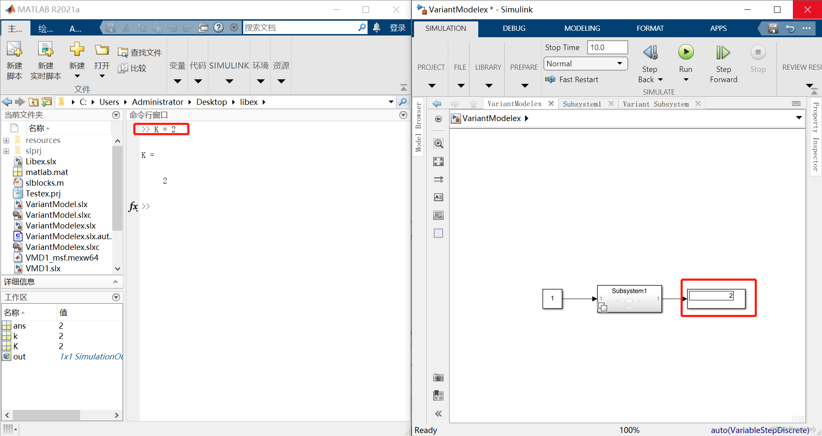Click the Sample time routing arrows icon
This screenshot has width=822, height=436.
[438, 179]
